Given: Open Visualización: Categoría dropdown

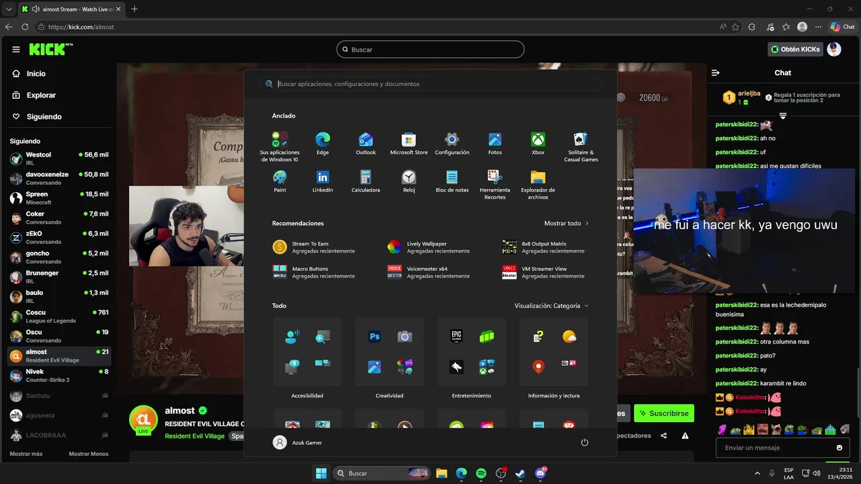Looking at the screenshot, I should tap(552, 306).
